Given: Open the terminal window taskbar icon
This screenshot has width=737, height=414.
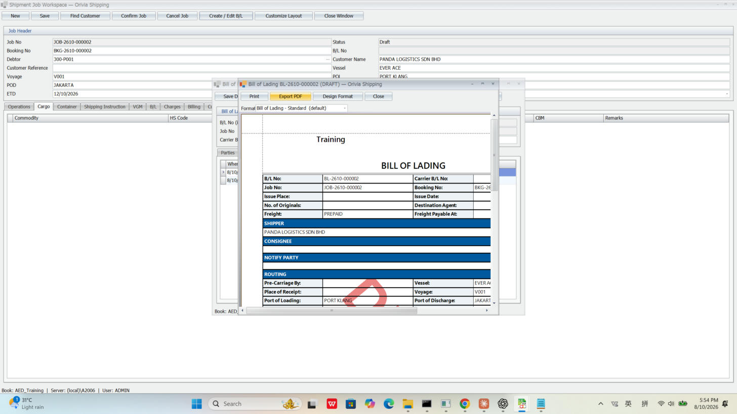Looking at the screenshot, I should 427,403.
